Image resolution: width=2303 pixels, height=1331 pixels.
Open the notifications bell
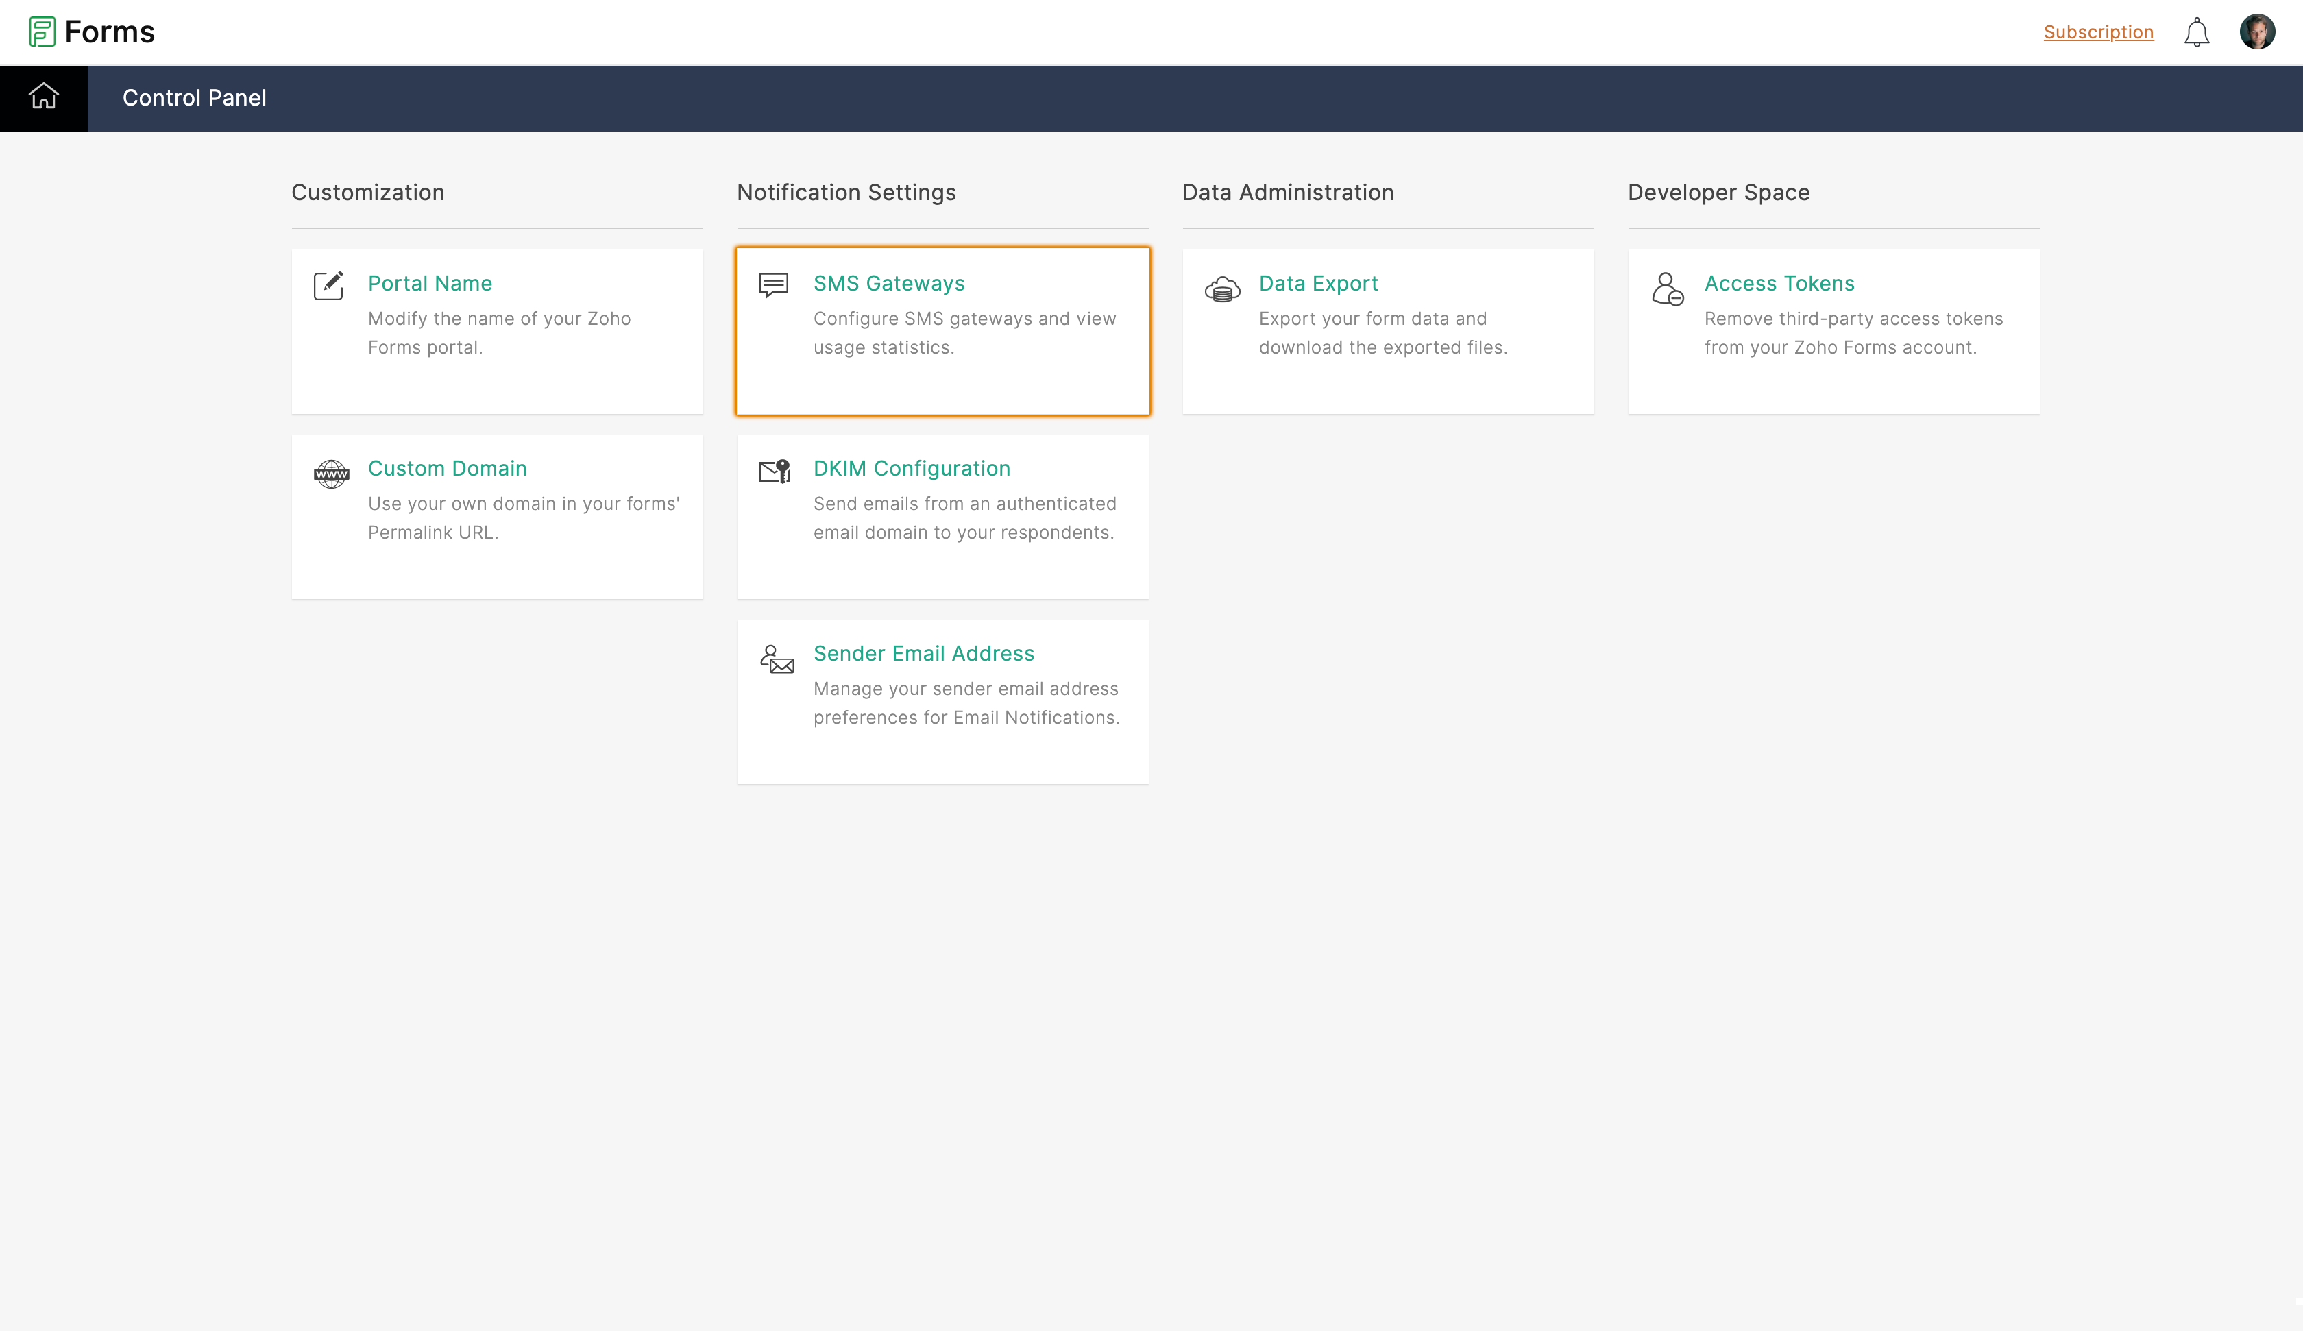point(2196,33)
